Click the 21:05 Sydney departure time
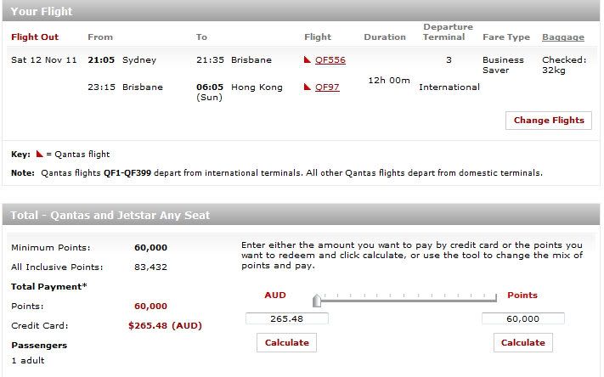604x377 pixels. pos(101,60)
